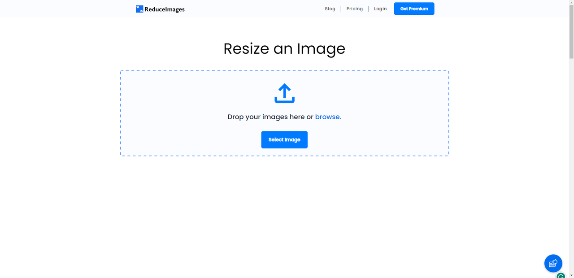This screenshot has width=574, height=278.
Task: Click the Select Image button
Action: (x=284, y=139)
